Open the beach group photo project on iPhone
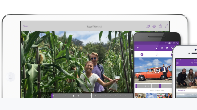The height and width of the screenshot is (110, 197). [x=187, y=78]
